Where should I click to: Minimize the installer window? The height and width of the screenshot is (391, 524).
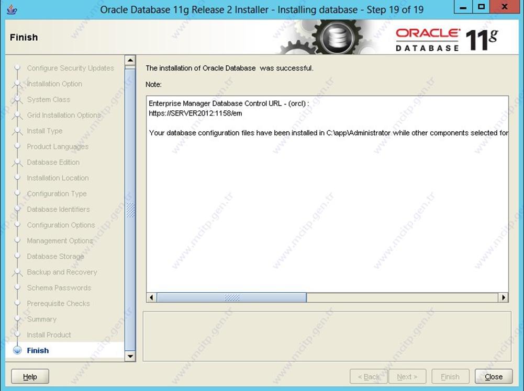point(463,7)
